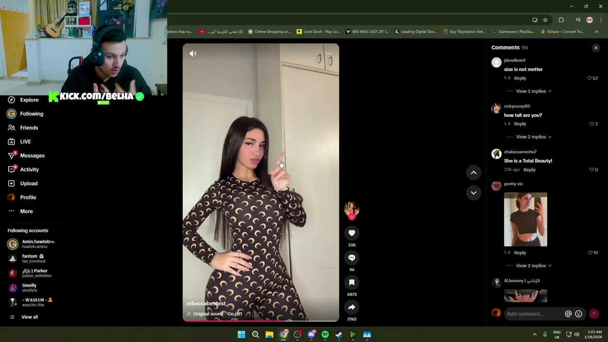The image size is (608, 342).
Task: Like pretty vic's comment
Action: (590, 253)
